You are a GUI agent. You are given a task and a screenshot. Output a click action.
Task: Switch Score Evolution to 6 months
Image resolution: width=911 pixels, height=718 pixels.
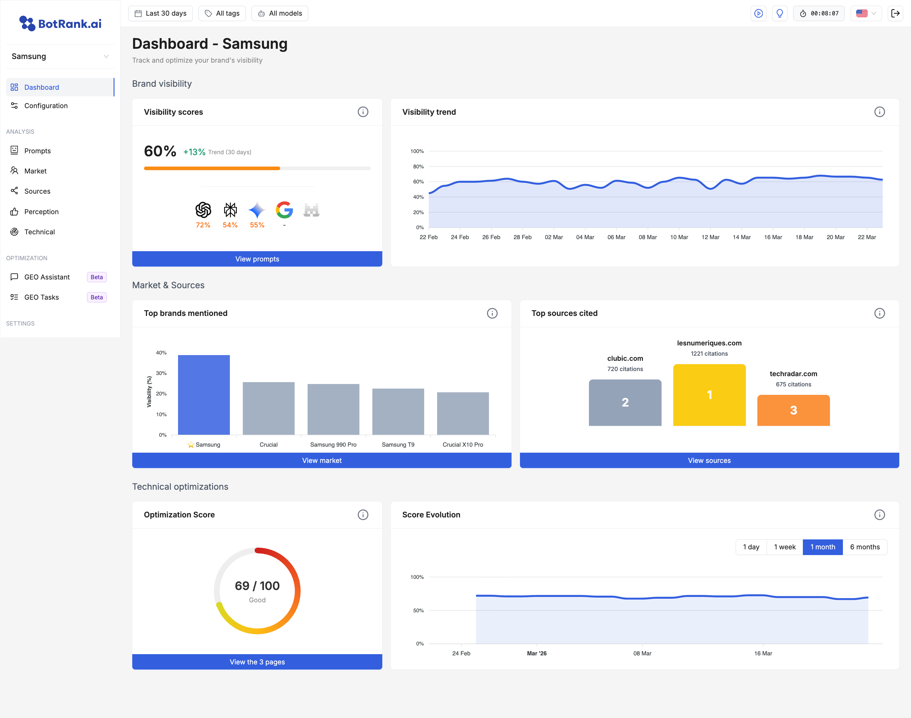point(864,547)
